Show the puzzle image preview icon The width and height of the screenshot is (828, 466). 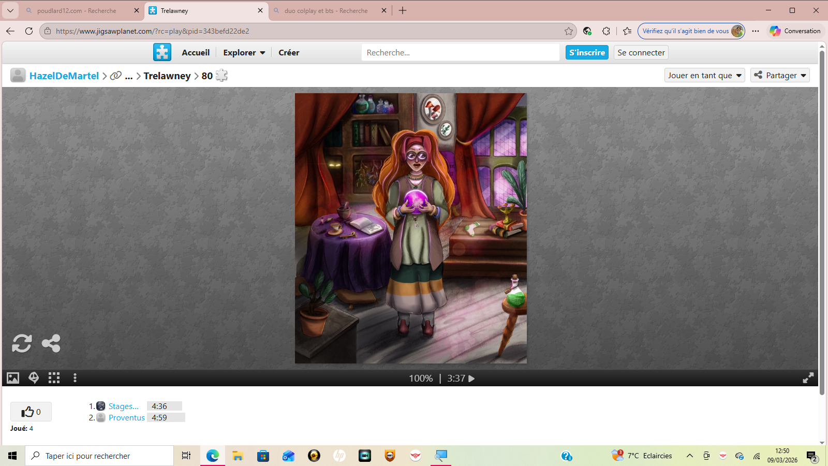(13, 378)
